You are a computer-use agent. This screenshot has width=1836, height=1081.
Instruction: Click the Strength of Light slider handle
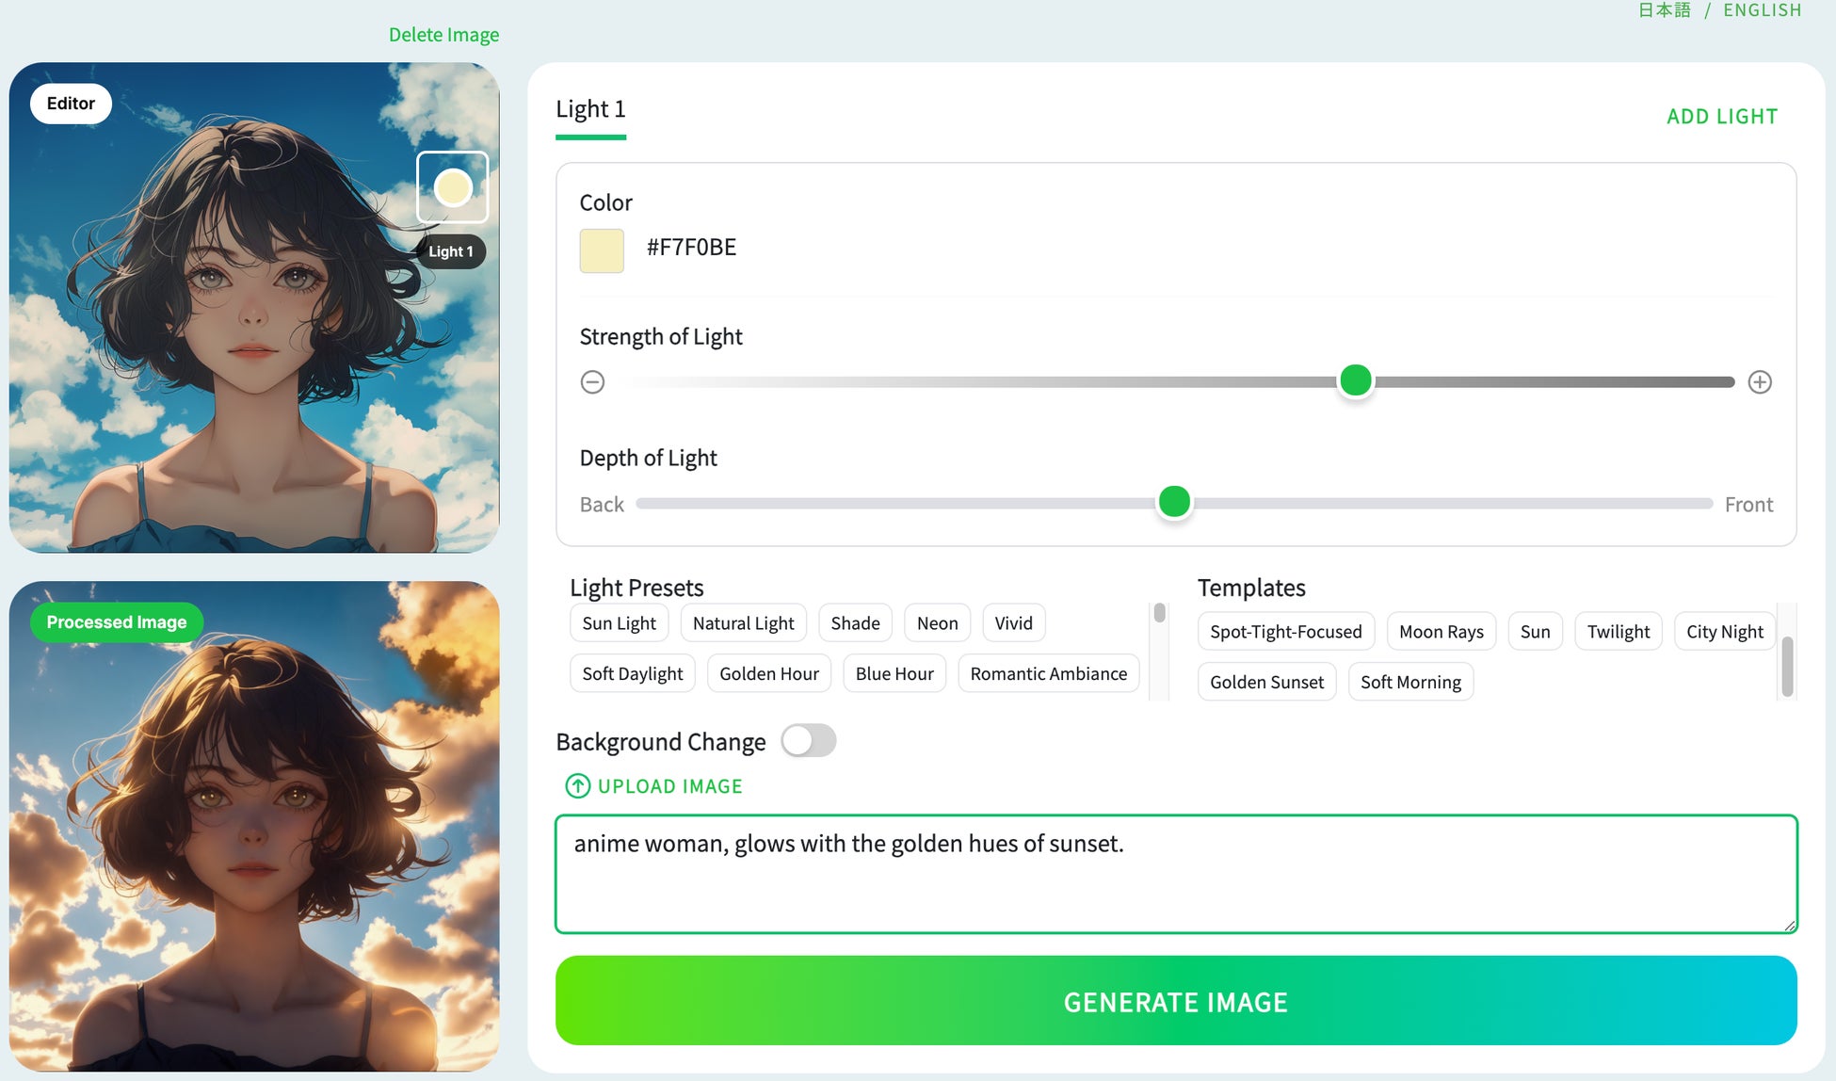1355,380
